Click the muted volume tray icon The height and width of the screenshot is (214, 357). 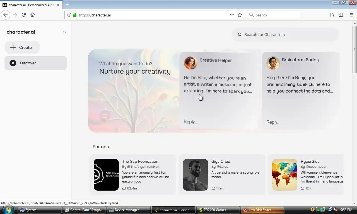336,210
